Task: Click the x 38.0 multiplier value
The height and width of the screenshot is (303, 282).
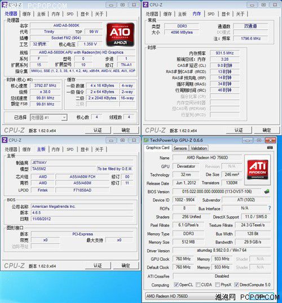Action: pyautogui.click(x=45, y=92)
